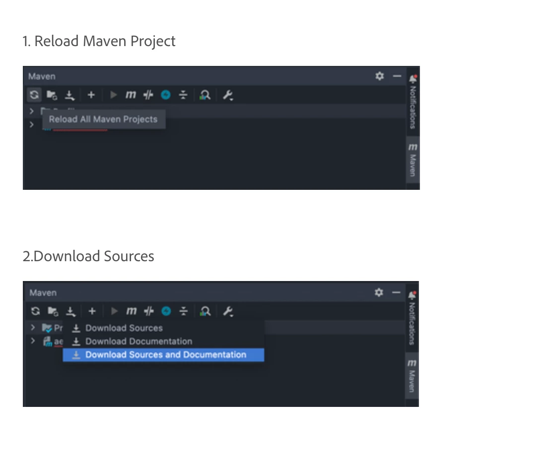This screenshot has width=553, height=453.
Task: Choose Download Sources menu item
Action: (163, 328)
